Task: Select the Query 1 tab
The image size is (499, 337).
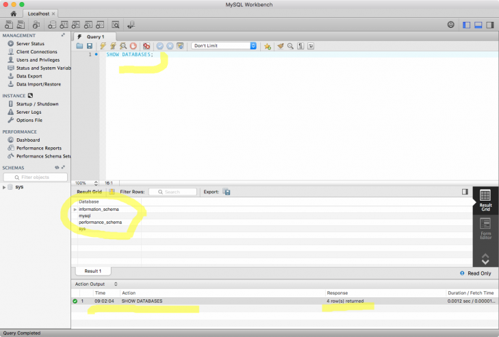Action: pos(95,36)
